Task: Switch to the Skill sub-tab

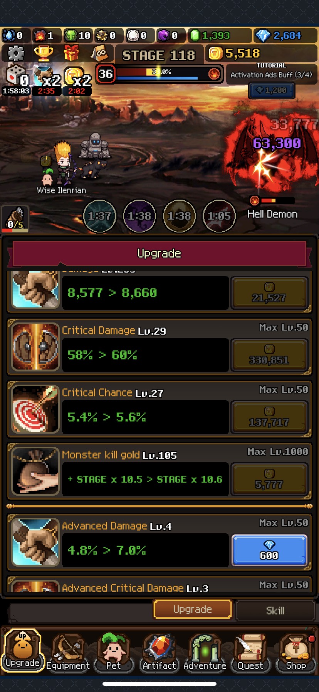Action: pyautogui.click(x=275, y=611)
